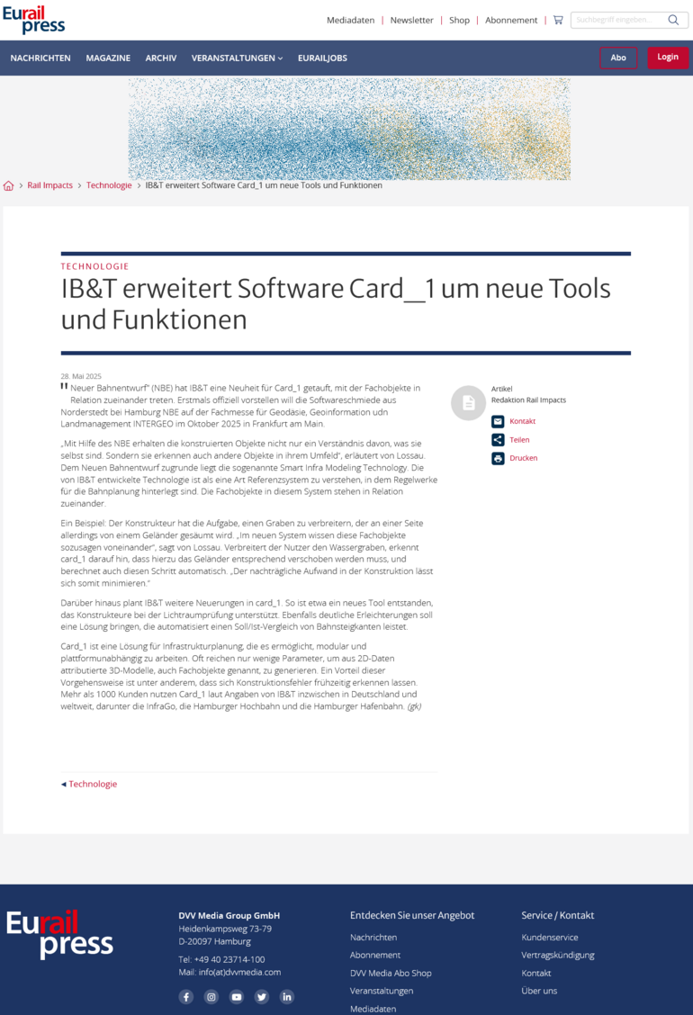Go to the Eurailjobs navigation item
The image size is (693, 1015).
pos(322,58)
